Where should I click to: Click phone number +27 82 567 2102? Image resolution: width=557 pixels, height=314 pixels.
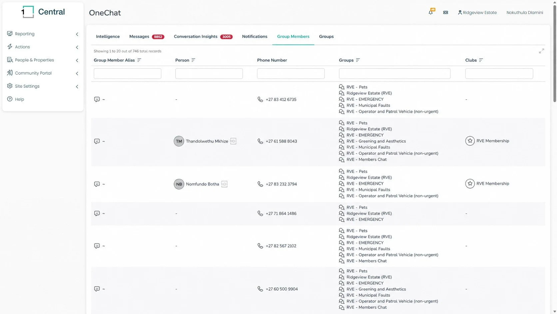click(281, 246)
